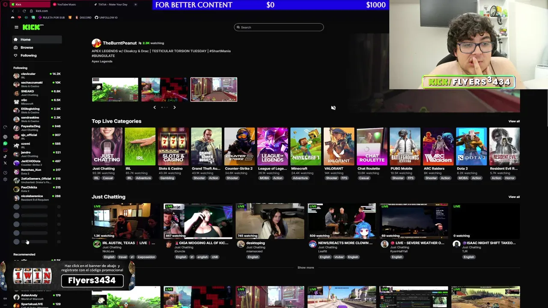Show the next featured stream in the carousel
The width and height of the screenshot is (548, 308).
click(174, 107)
